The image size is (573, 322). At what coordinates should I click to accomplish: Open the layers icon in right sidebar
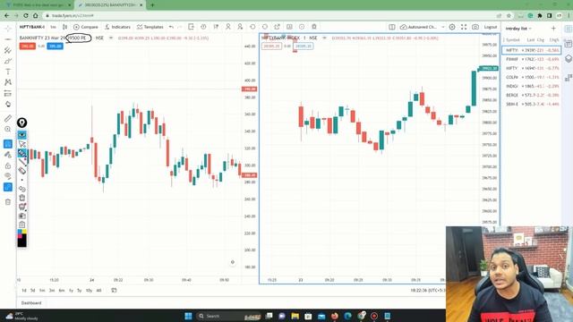click(x=569, y=59)
